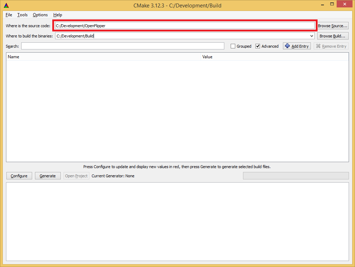
Task: Open the Tools menu
Action: click(x=22, y=15)
